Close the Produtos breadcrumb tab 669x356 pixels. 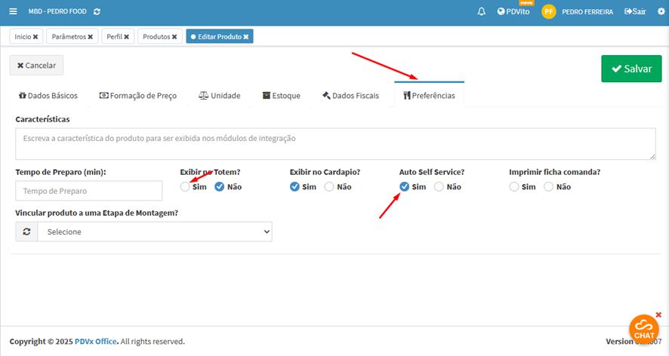point(174,36)
